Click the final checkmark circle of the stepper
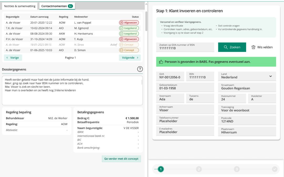This screenshot has height=177, width=284. [275, 169]
